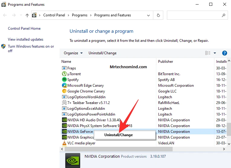Viewport: 231px width, 168px height.
Task: Click the title bar Programs and Features icon
Action: [4, 5]
